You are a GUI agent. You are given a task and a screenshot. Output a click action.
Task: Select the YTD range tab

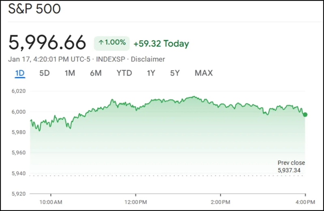(124, 73)
